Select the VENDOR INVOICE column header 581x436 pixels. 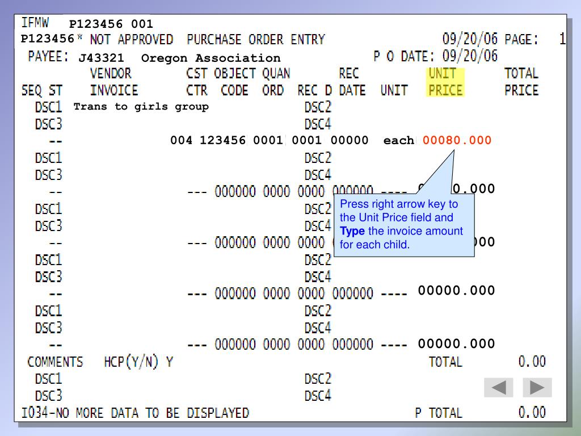pos(113,82)
